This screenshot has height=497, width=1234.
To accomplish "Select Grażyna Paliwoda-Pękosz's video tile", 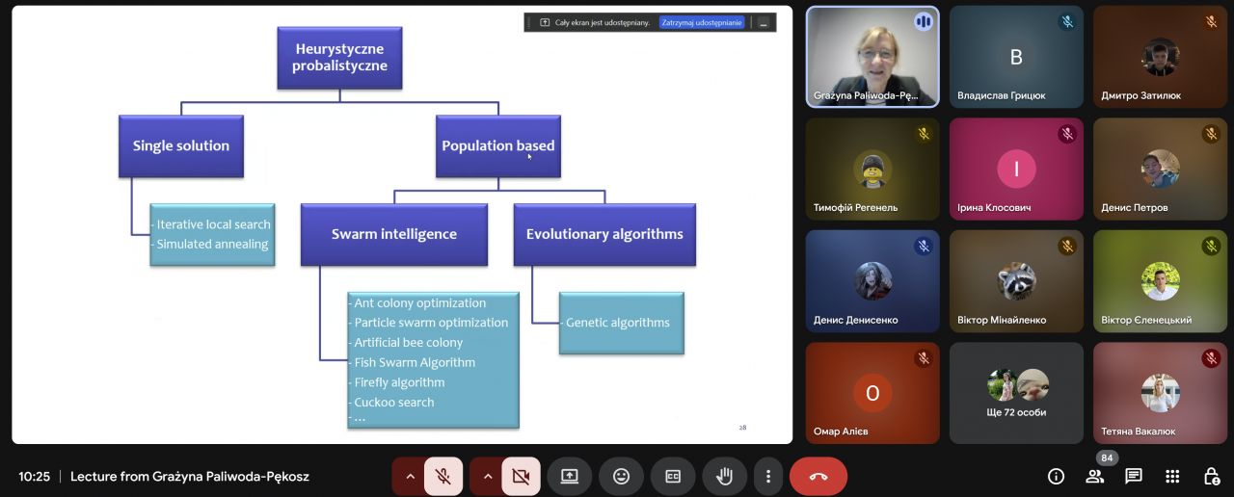I will pos(872,56).
